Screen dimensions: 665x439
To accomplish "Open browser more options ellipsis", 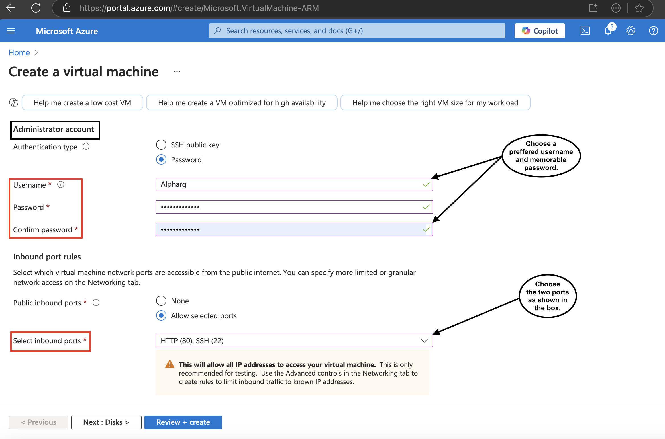I will click(616, 8).
